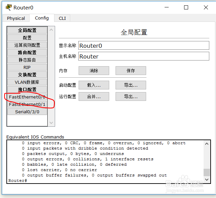Click 合并... for running config
The width and height of the screenshot is (216, 198).
[94, 96]
